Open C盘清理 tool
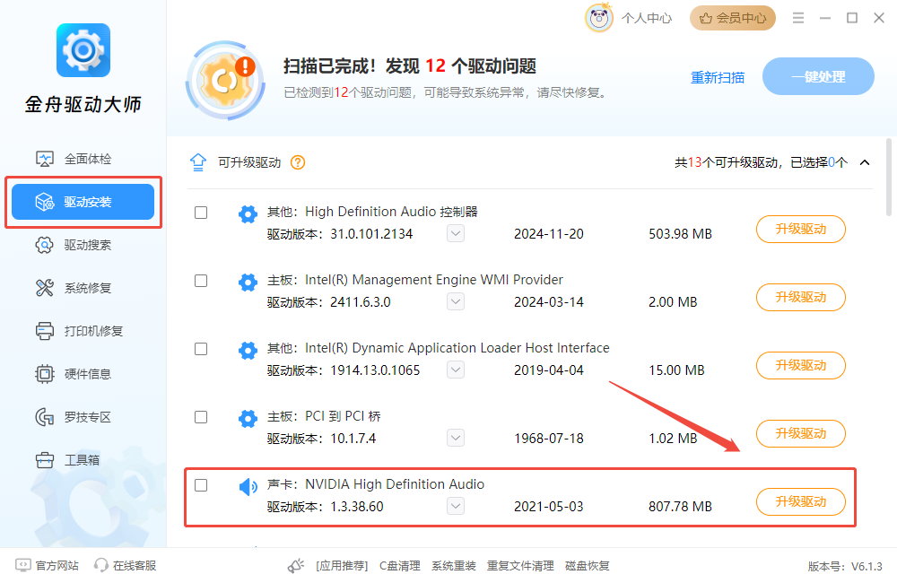 pos(400,566)
